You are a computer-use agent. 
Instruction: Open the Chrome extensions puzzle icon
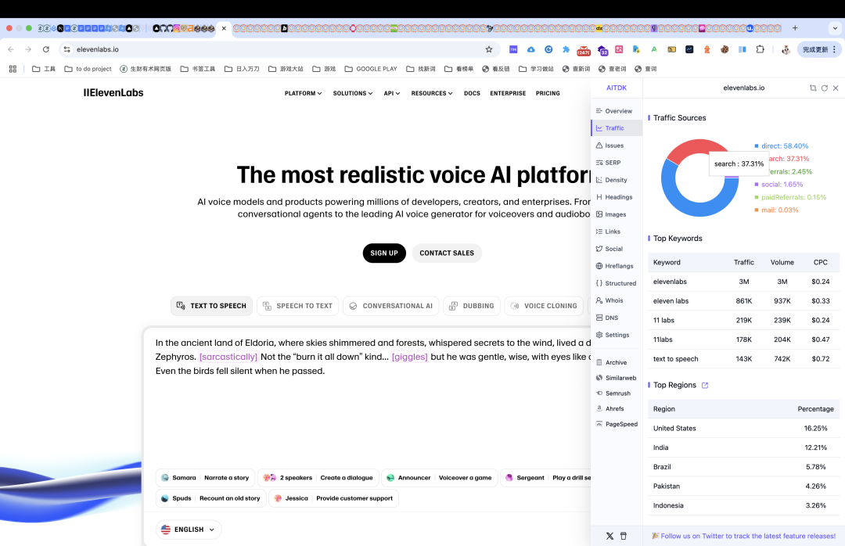[x=760, y=49]
